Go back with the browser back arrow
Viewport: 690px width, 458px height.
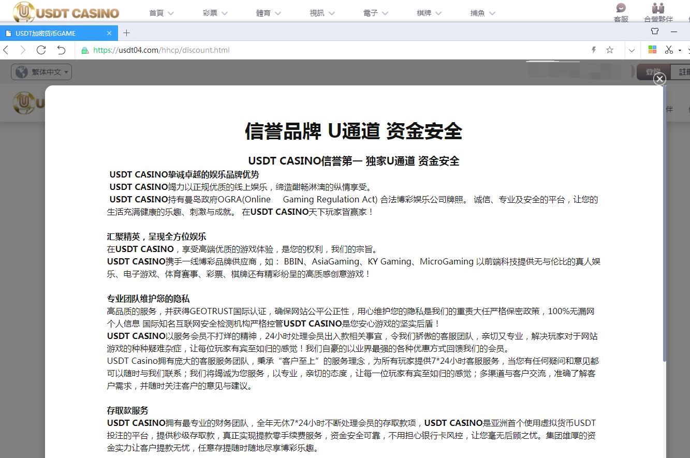[x=6, y=50]
